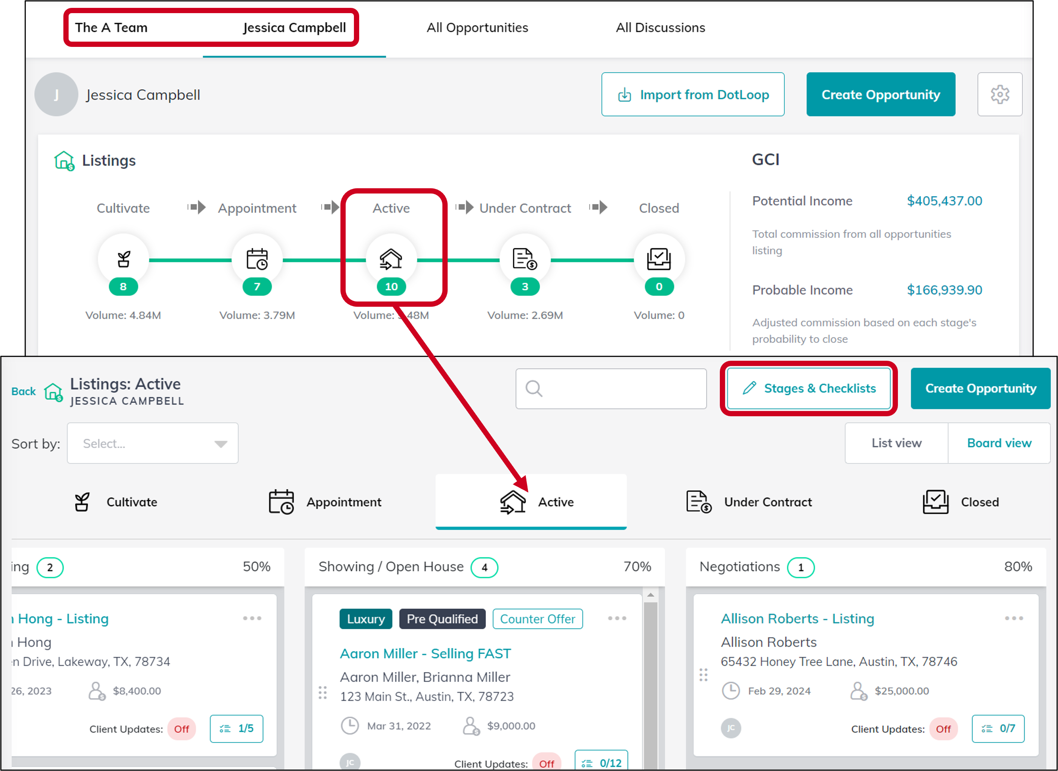Image resolution: width=1058 pixels, height=771 pixels.
Task: Click the Appointment calendar stage icon in Listings
Action: [257, 259]
